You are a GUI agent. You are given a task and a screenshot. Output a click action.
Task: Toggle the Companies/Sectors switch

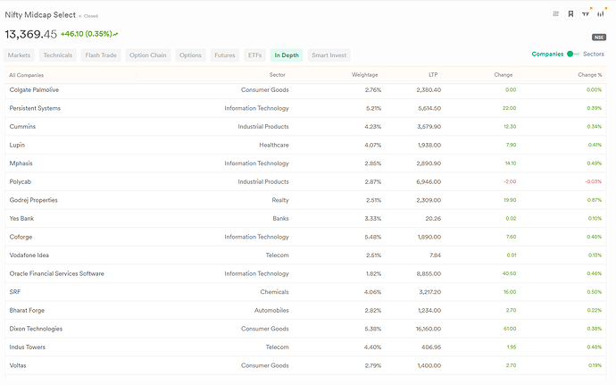point(573,54)
